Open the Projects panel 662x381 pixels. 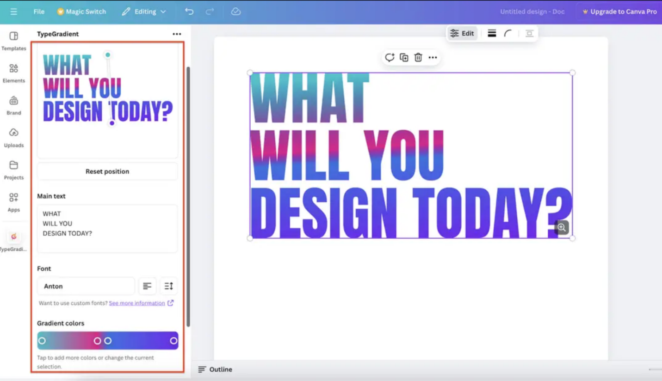tap(13, 171)
